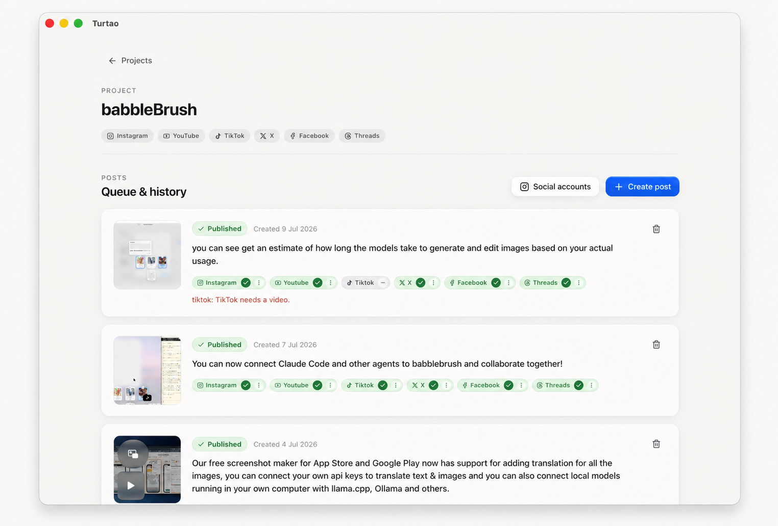This screenshot has height=526, width=778.
Task: Open the 9 Jul post thumbnail
Action: [147, 255]
